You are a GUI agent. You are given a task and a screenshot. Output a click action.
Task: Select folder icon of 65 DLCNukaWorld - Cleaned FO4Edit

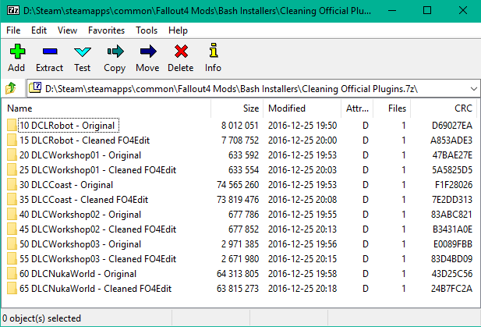(x=12, y=289)
